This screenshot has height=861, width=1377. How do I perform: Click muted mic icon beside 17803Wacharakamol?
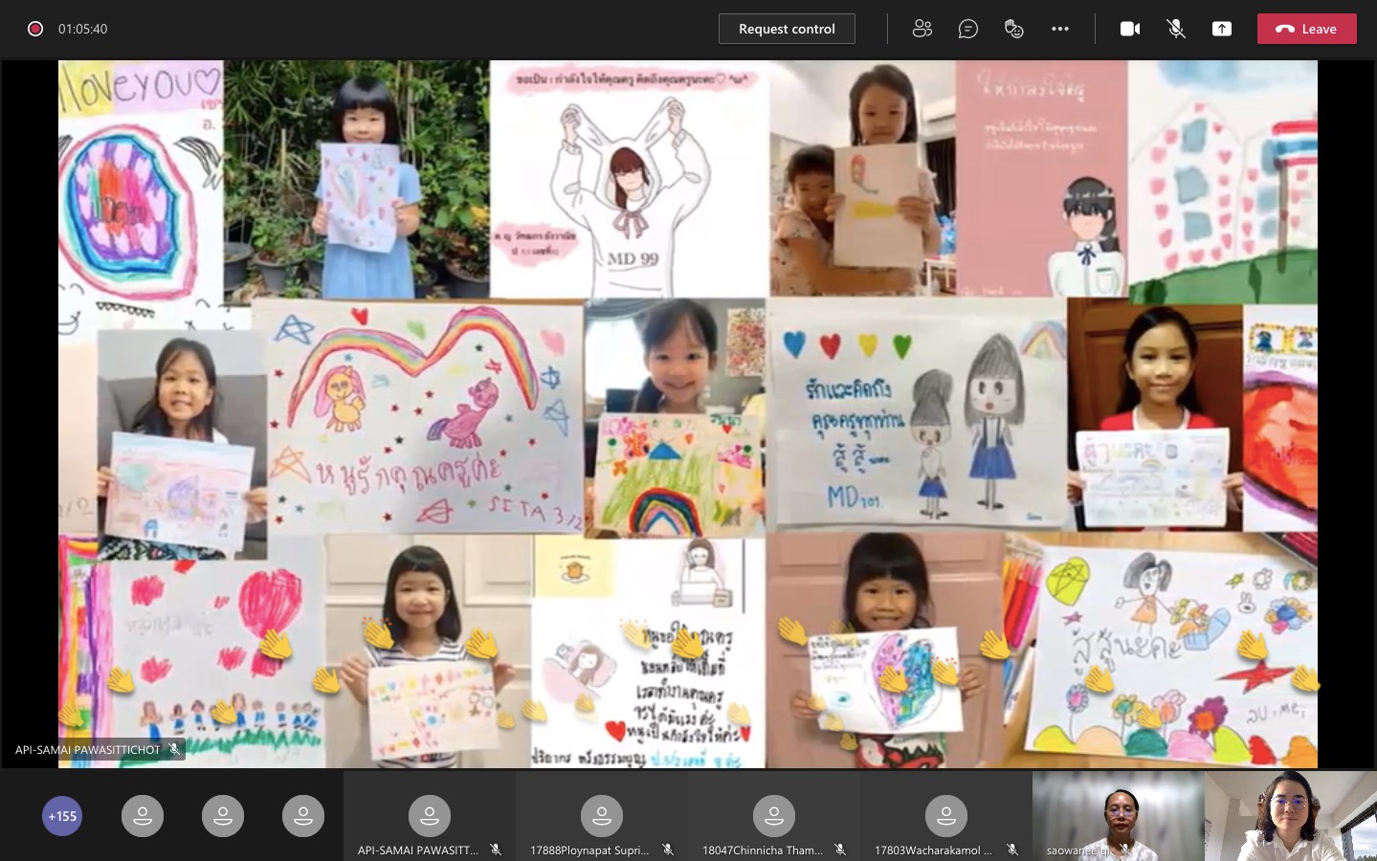click(x=1012, y=850)
